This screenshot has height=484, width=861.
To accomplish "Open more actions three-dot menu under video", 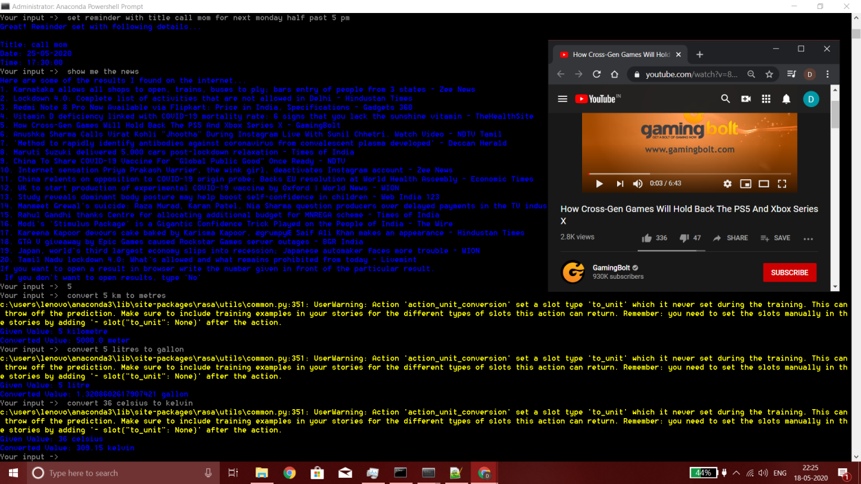I will [808, 239].
